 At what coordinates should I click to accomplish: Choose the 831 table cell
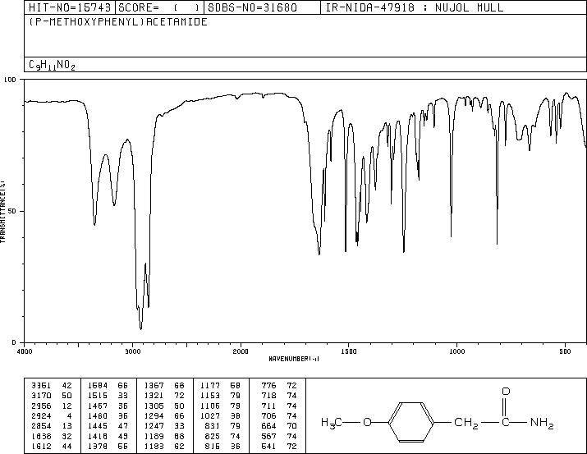213,426
